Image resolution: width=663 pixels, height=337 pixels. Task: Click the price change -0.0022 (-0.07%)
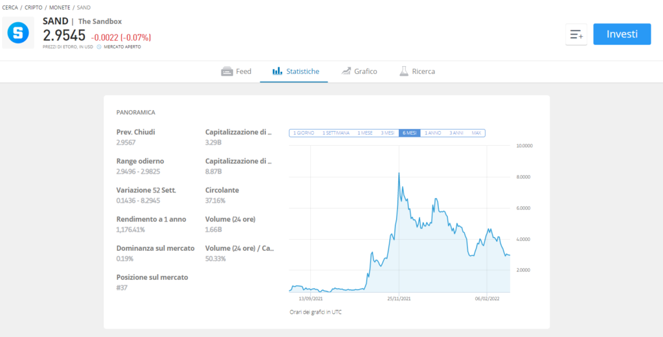[120, 37]
